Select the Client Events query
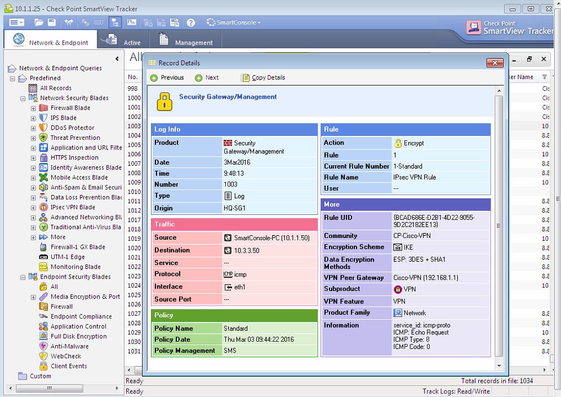 (69, 366)
